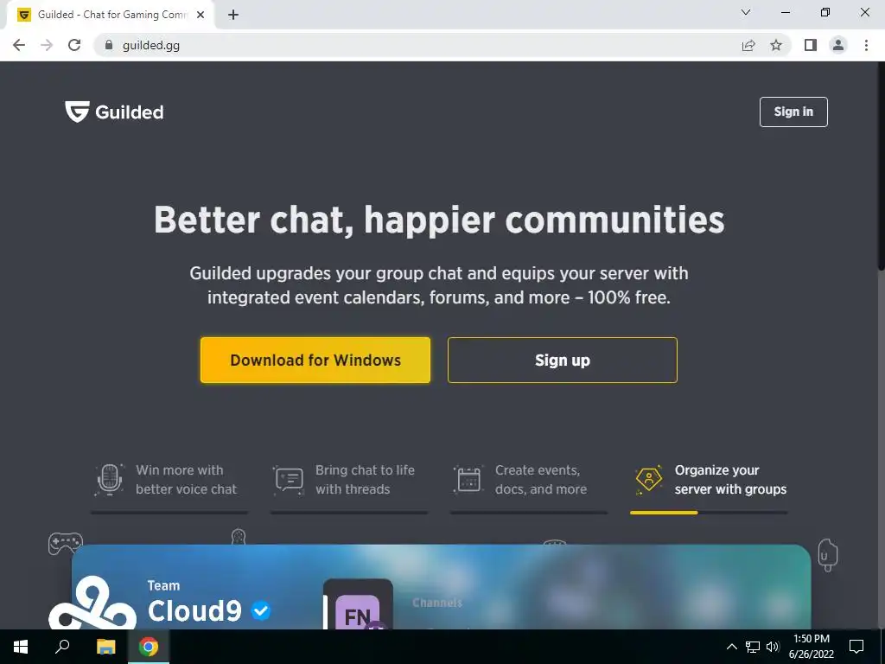This screenshot has height=664, width=885.
Task: Click Download for Windows button
Action: [x=315, y=361]
